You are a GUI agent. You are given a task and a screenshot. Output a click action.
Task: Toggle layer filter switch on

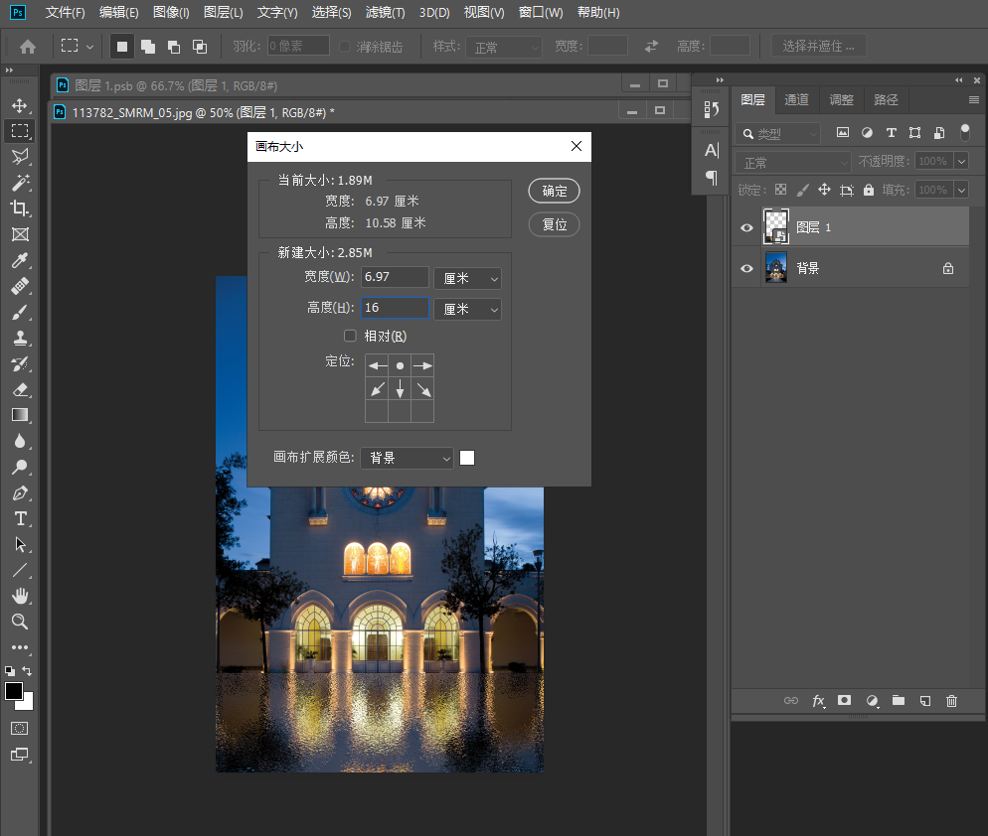tap(965, 132)
